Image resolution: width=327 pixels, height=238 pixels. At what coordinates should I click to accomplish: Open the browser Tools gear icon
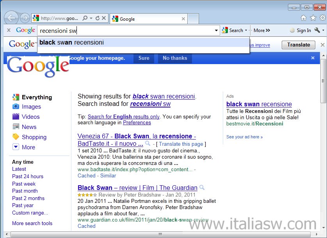tap(323, 18)
